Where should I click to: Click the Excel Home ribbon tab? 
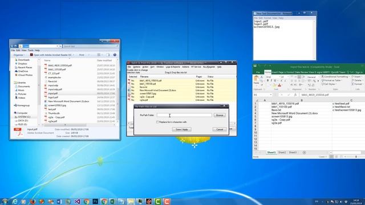pyautogui.click(x=267, y=72)
